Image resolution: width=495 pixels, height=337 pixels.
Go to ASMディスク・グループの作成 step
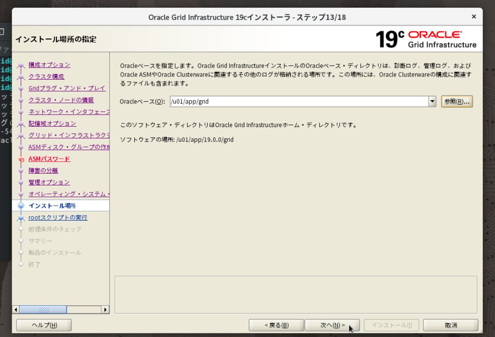(69, 147)
